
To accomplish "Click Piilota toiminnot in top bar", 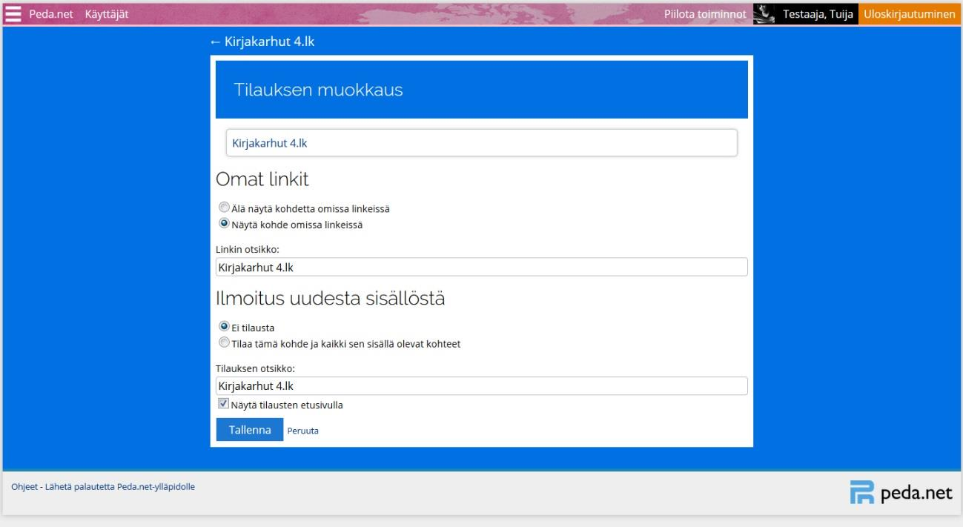I will [x=704, y=15].
